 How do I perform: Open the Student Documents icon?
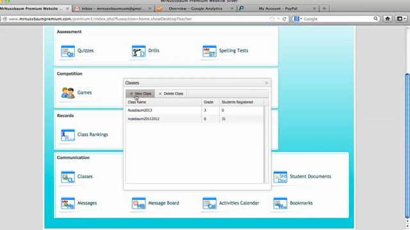(x=281, y=177)
